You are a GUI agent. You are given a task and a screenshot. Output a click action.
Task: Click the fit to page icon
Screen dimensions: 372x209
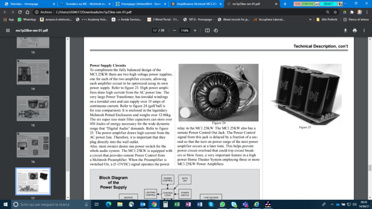point(207,30)
